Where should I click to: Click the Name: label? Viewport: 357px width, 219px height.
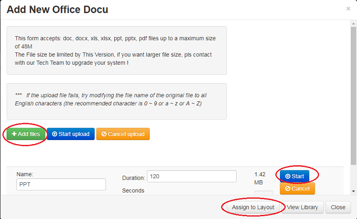click(25, 174)
